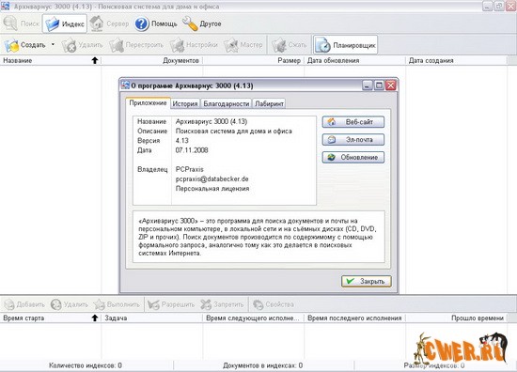Sort by Дата обновления column
Screen dimensions: 517x372
point(354,61)
